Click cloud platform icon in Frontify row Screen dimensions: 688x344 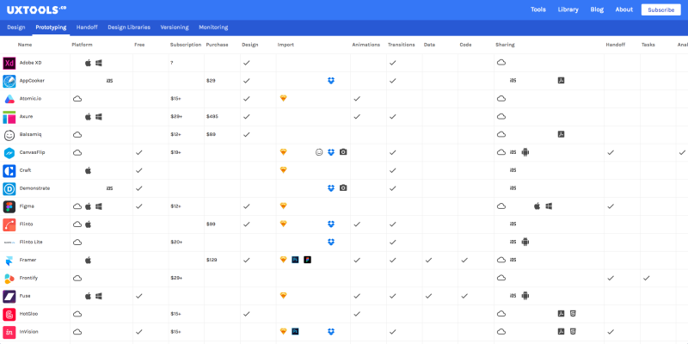(x=77, y=278)
